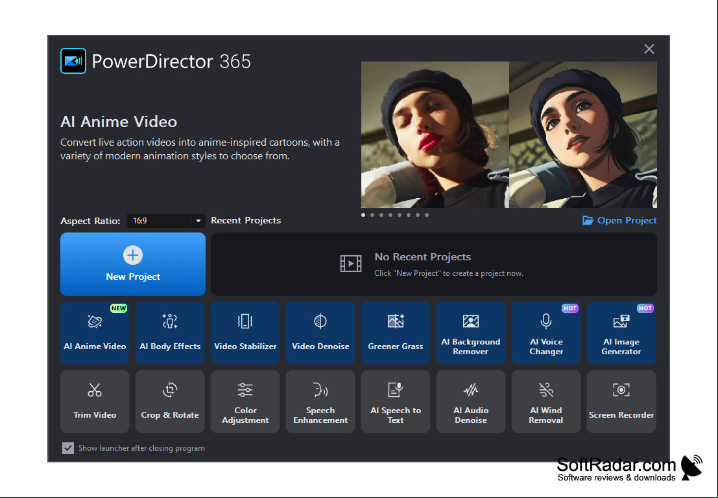Select the first carousel slide dot
Screen dimensions: 718x498
363,215
